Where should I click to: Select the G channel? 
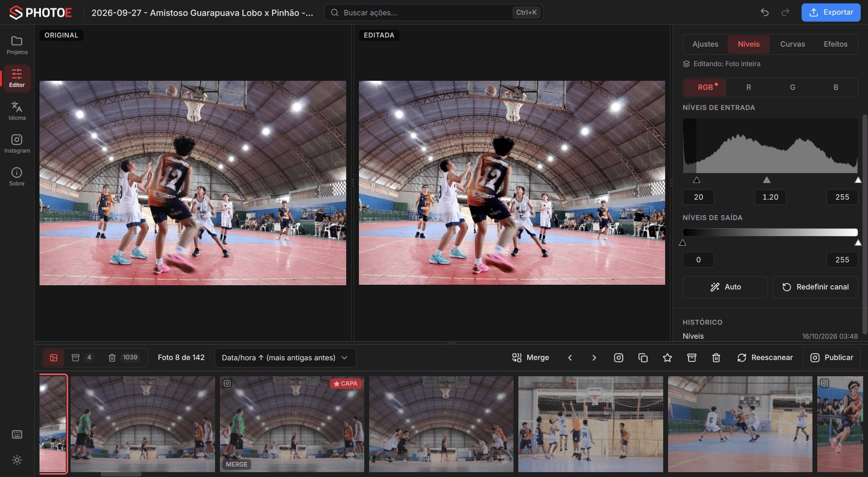point(792,87)
